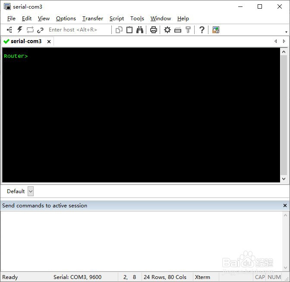
Task: Click the Reconnect session icon
Action: tap(30, 30)
